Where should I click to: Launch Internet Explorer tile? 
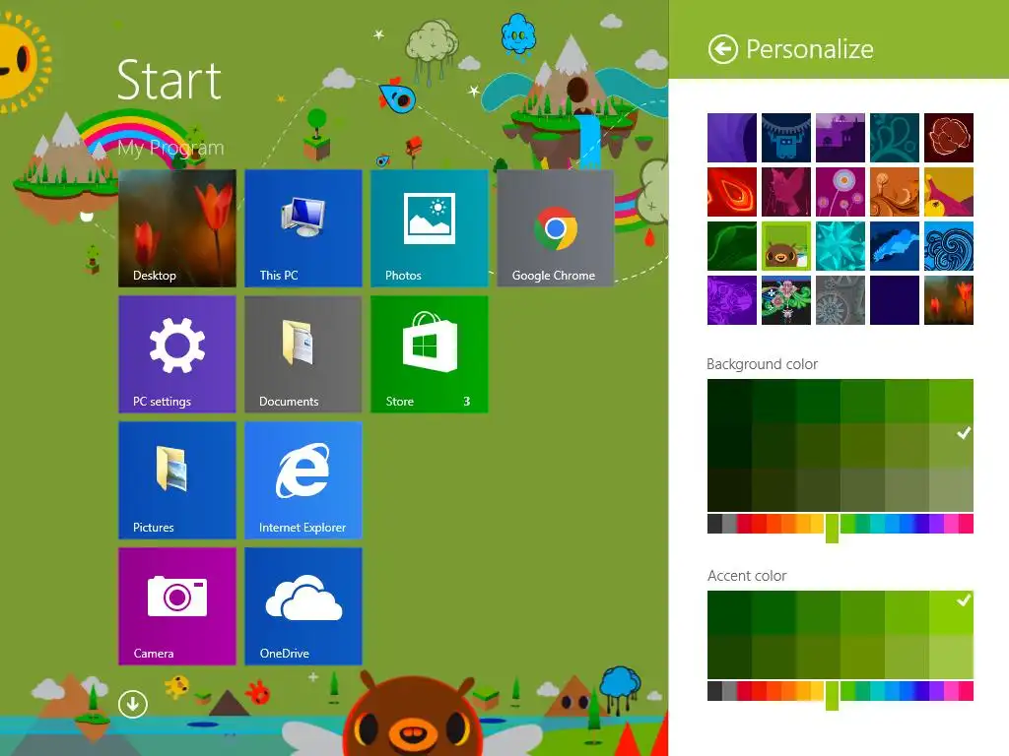tap(303, 479)
